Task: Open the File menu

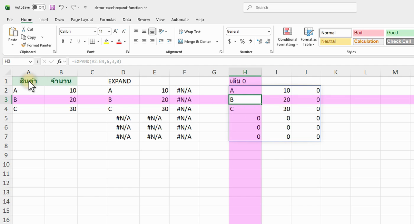Action: [10, 20]
